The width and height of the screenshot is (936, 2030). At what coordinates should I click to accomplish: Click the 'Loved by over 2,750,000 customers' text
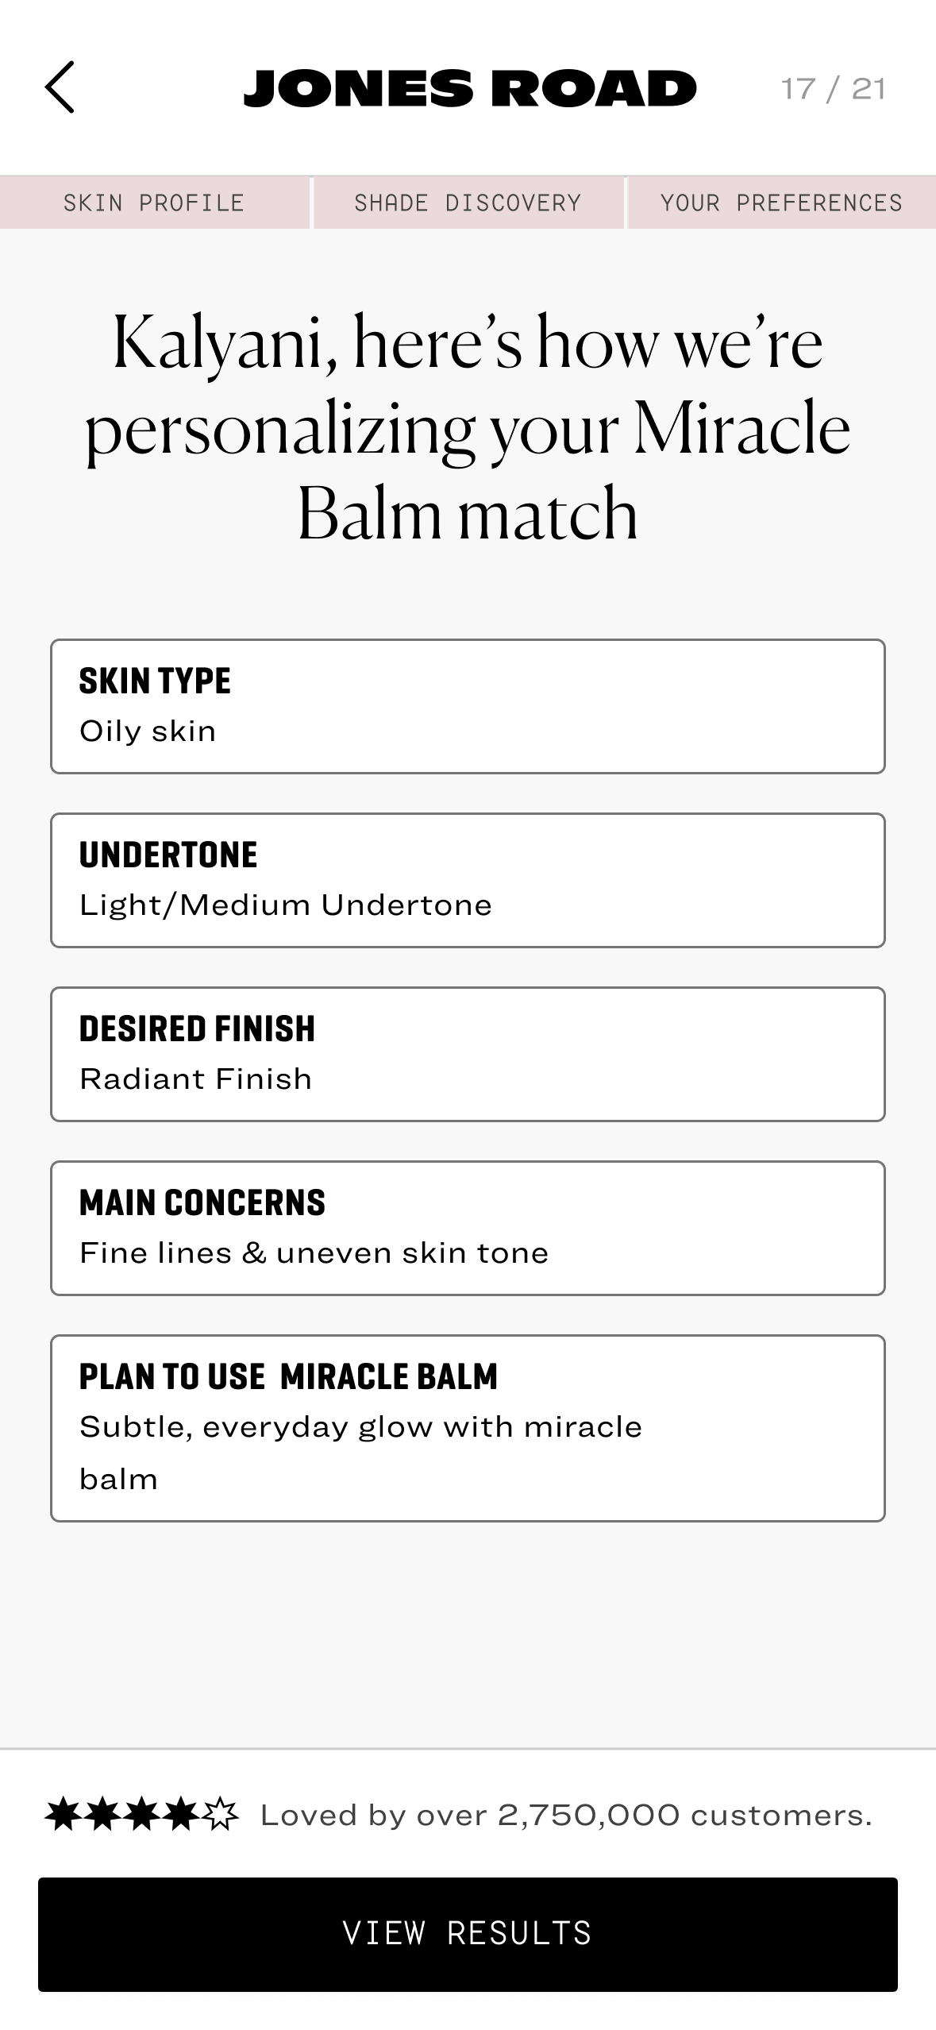point(566,1816)
